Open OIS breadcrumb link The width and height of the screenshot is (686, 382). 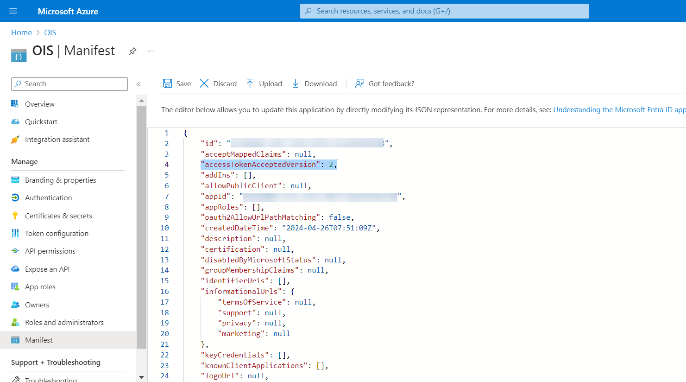[x=50, y=32]
